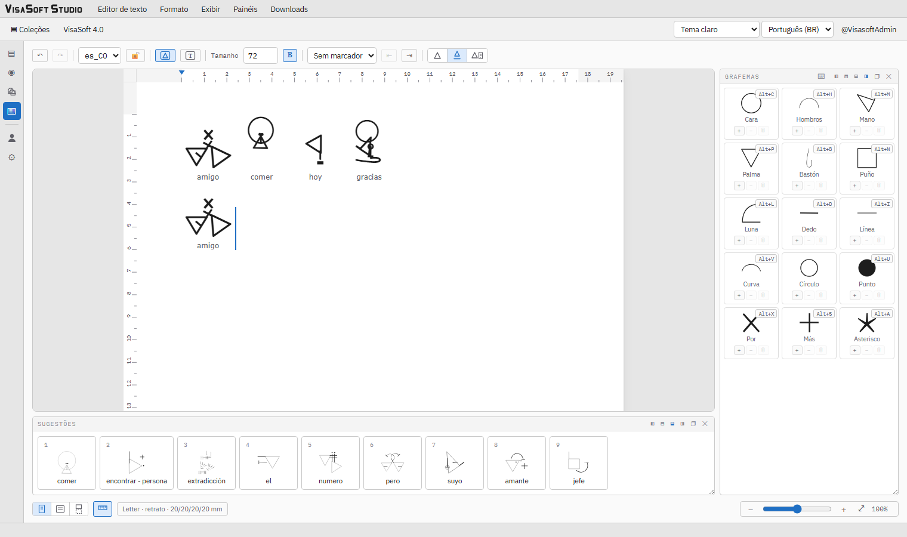The width and height of the screenshot is (907, 537).
Task: Open the settings gear in left sidebar
Action: [x=12, y=158]
